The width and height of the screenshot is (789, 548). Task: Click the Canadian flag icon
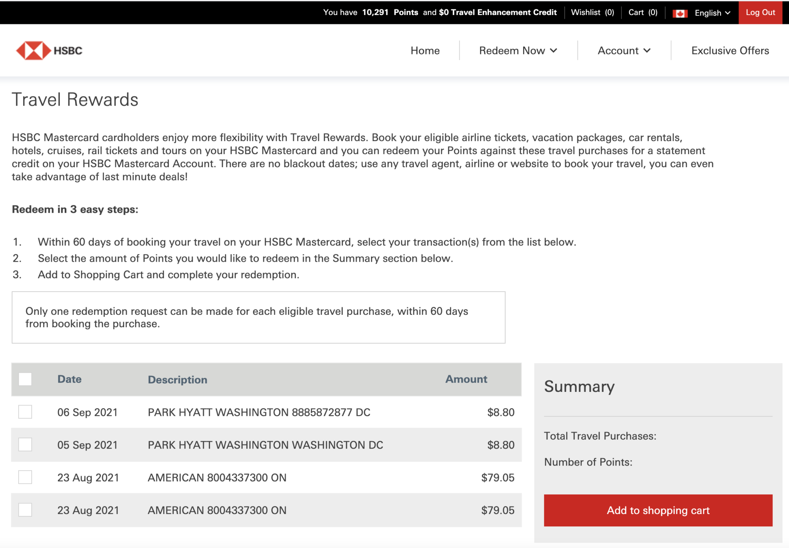[680, 13]
